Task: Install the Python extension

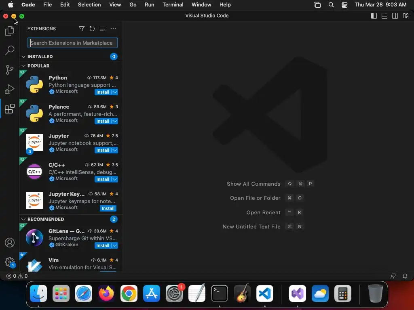Action: point(103,92)
